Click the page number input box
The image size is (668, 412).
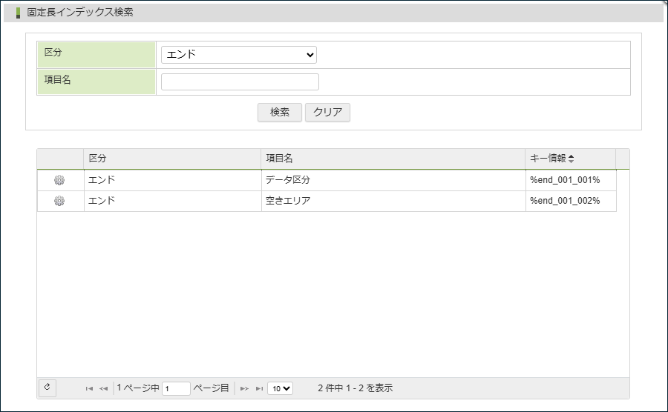(x=176, y=388)
